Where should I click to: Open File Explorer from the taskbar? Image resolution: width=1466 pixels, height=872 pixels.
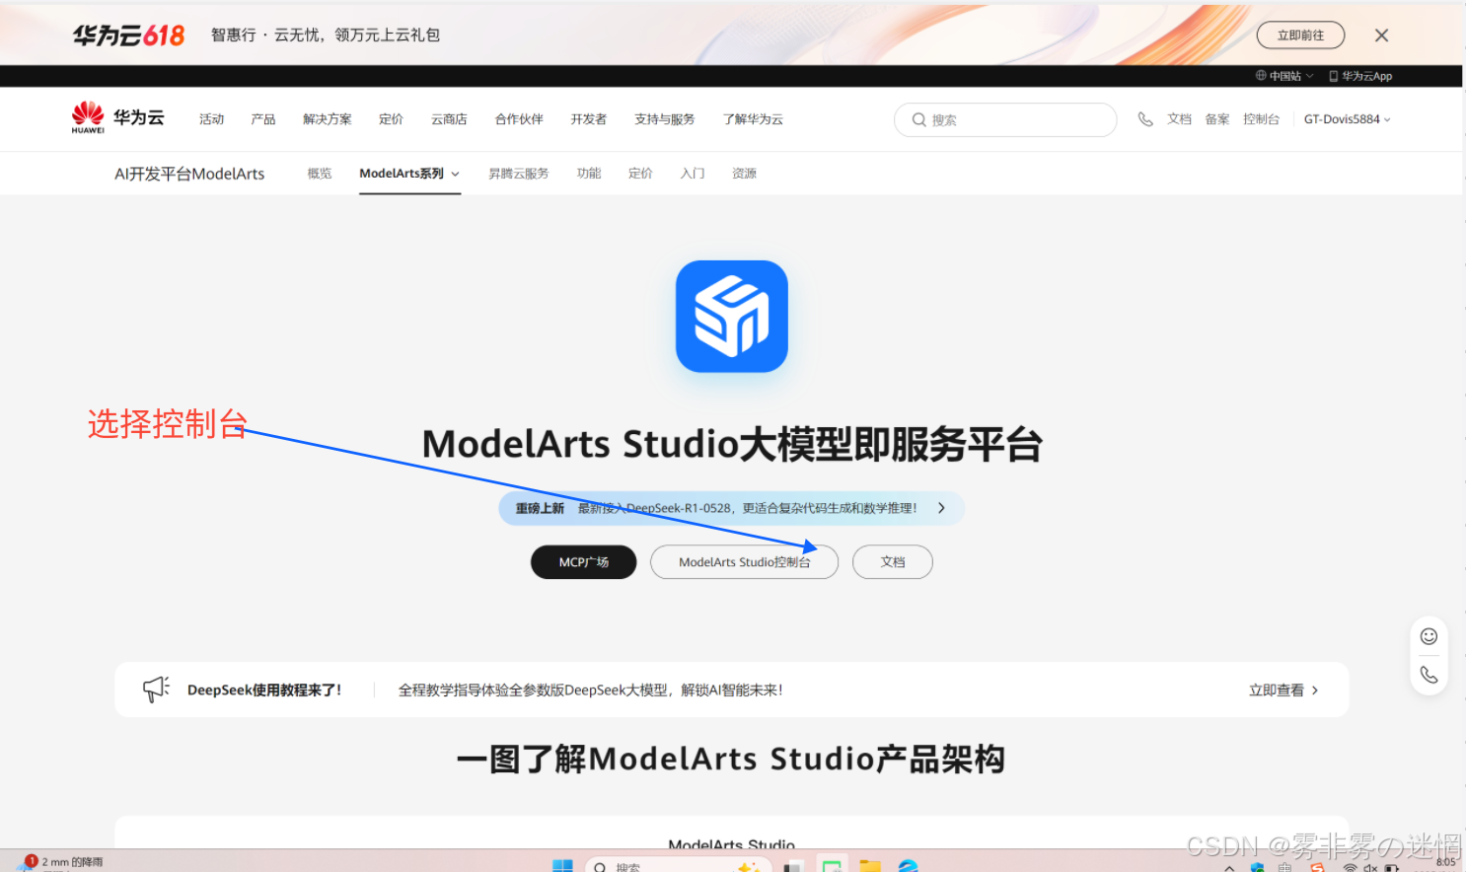(x=869, y=866)
